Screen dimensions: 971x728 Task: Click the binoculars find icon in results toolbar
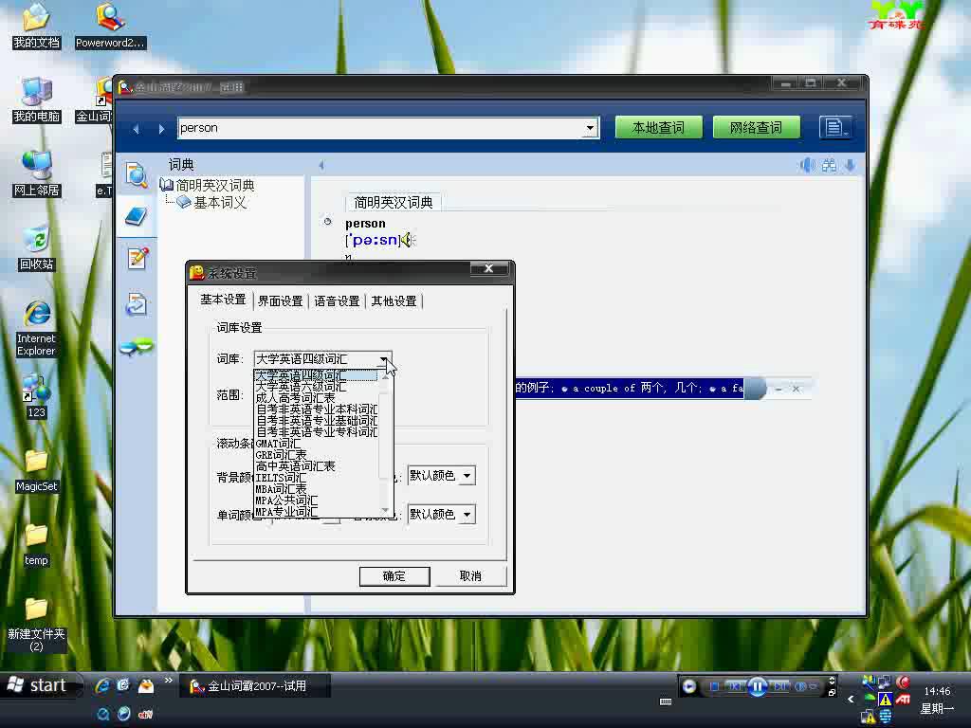point(829,165)
